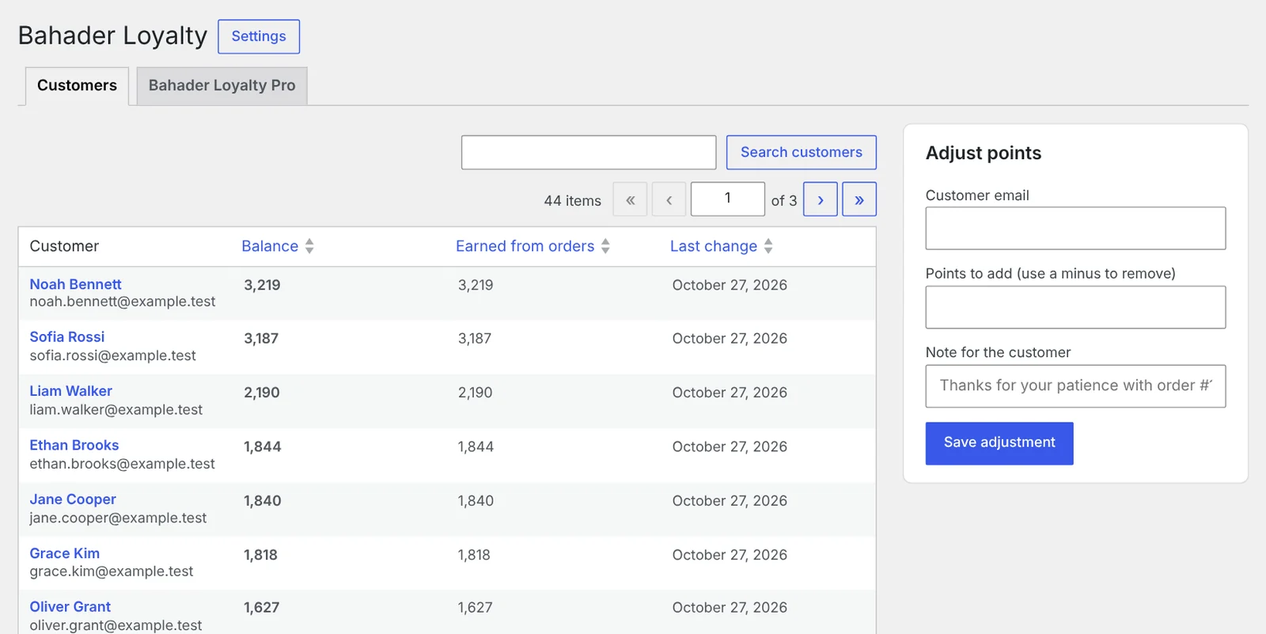Open the Settings page
This screenshot has width=1266, height=634.
click(x=259, y=36)
